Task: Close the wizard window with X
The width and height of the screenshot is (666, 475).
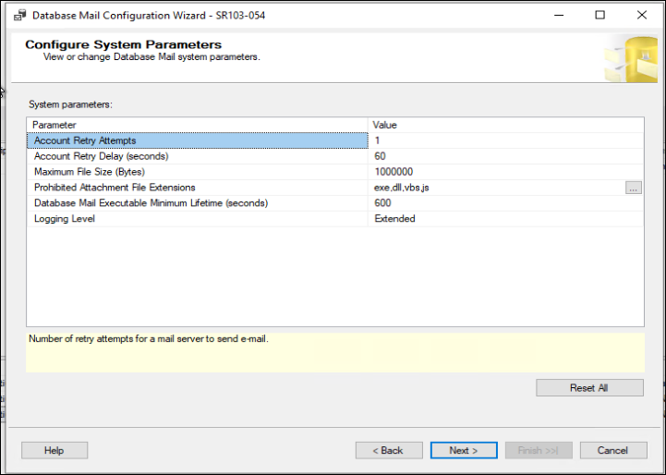Action: click(642, 15)
